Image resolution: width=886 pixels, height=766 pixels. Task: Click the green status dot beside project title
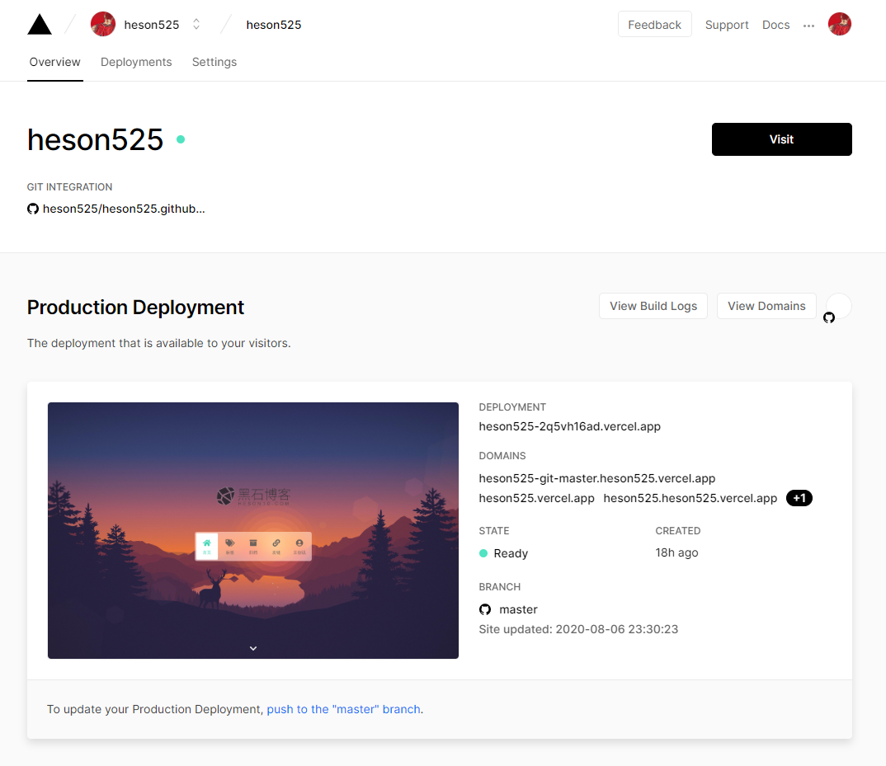[x=181, y=139]
